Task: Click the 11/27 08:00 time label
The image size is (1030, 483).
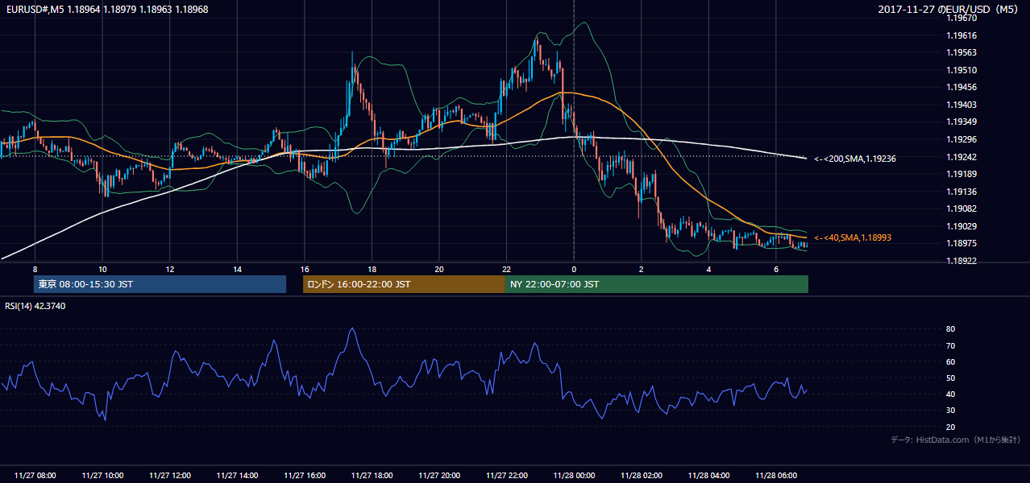Action: click(x=35, y=476)
